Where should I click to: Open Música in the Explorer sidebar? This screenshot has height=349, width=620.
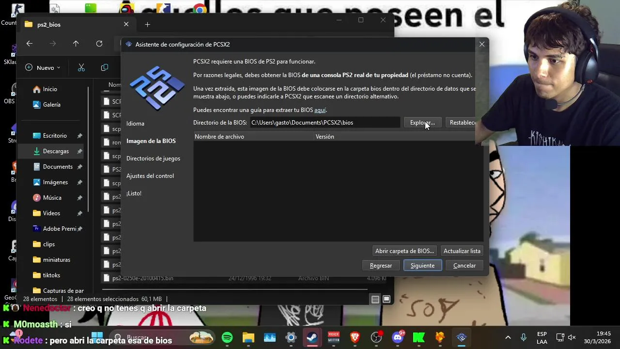[52, 198]
